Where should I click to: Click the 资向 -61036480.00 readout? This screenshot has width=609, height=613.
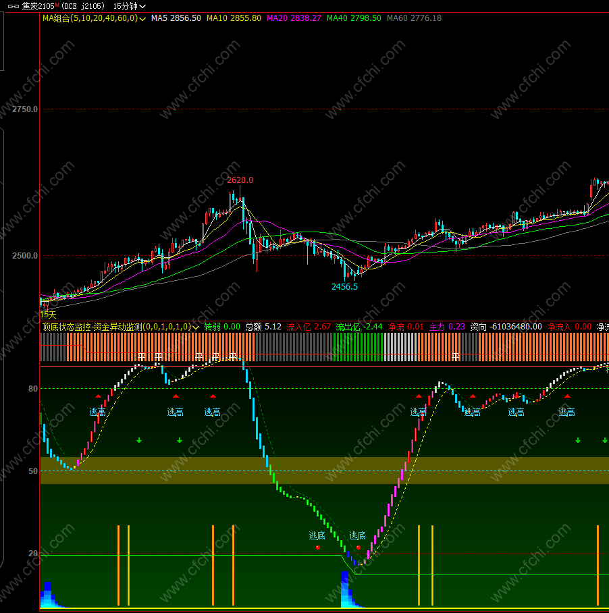506,327
